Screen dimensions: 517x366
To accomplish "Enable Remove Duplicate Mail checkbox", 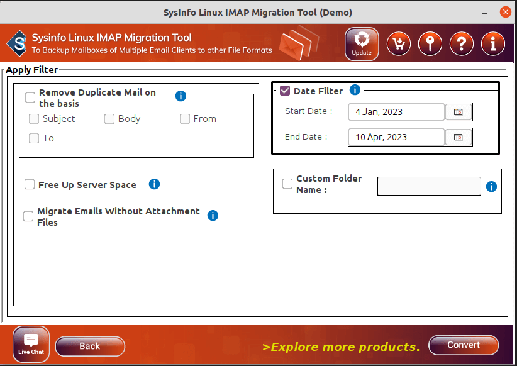I will point(30,97).
